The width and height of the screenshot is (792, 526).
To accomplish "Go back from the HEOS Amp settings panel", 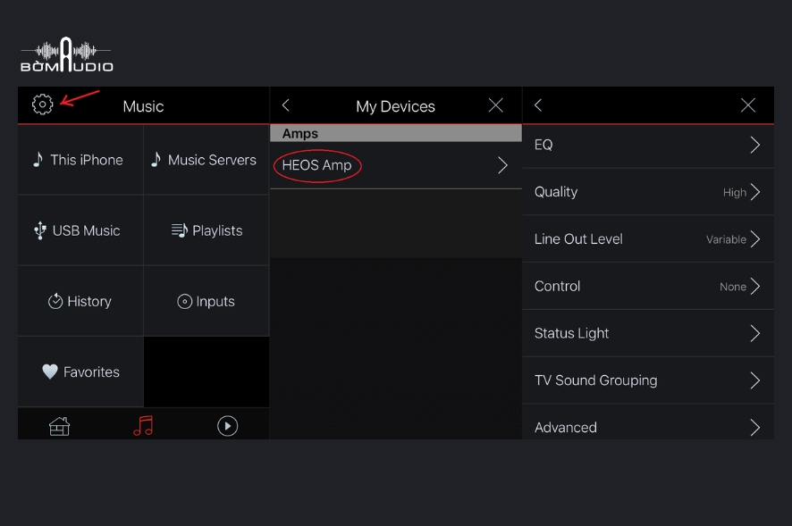I will click(x=538, y=105).
